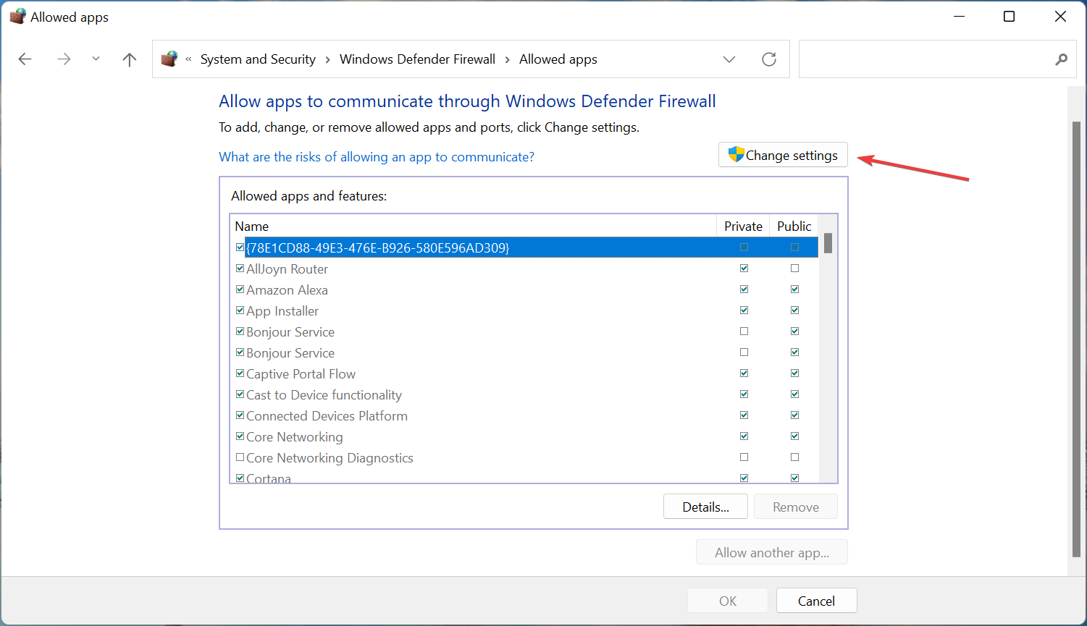Enable Private checkbox for Core Networking Diagnostics
Viewport: 1087px width, 626px height.
point(744,457)
